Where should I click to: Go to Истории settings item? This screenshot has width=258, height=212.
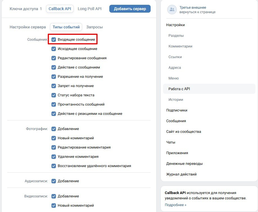[x=176, y=100]
